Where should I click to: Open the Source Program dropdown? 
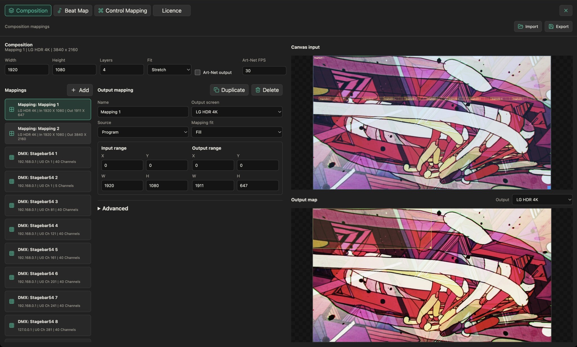143,132
